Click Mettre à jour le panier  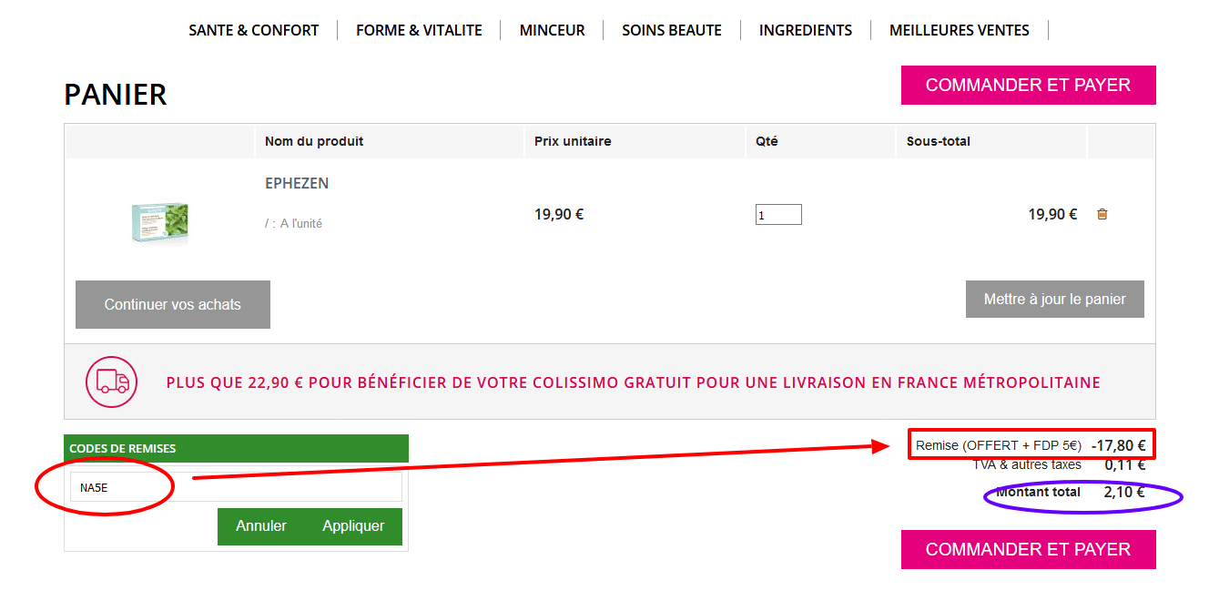point(1054,299)
